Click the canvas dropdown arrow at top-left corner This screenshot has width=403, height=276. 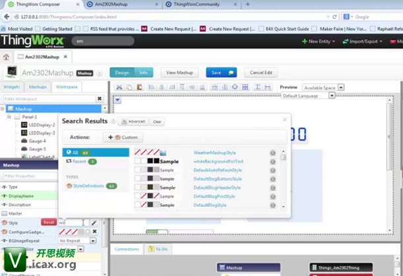(117, 99)
